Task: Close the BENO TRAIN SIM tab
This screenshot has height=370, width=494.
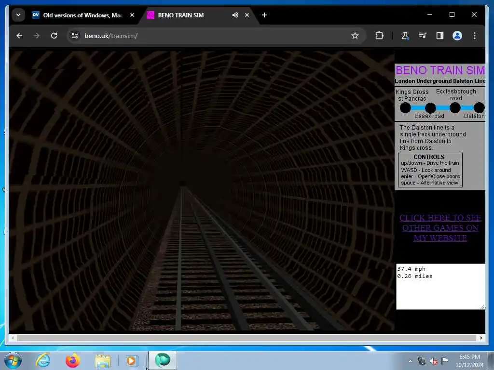Action: click(x=247, y=15)
